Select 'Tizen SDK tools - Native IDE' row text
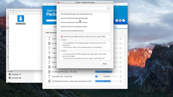This screenshot has height=97, width=173. tap(62, 77)
